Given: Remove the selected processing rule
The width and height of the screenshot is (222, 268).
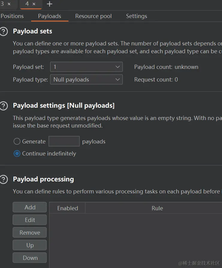Looking at the screenshot, I should (x=30, y=233).
